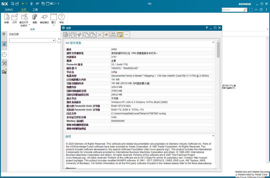This screenshot has height=178, width=270.
Task: Click the Cut scissors icon in 信息 window
Action: (79, 35)
